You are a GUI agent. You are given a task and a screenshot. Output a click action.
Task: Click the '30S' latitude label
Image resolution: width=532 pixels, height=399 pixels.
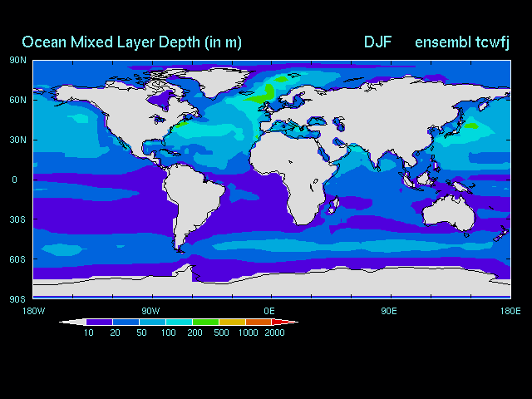[17, 219]
